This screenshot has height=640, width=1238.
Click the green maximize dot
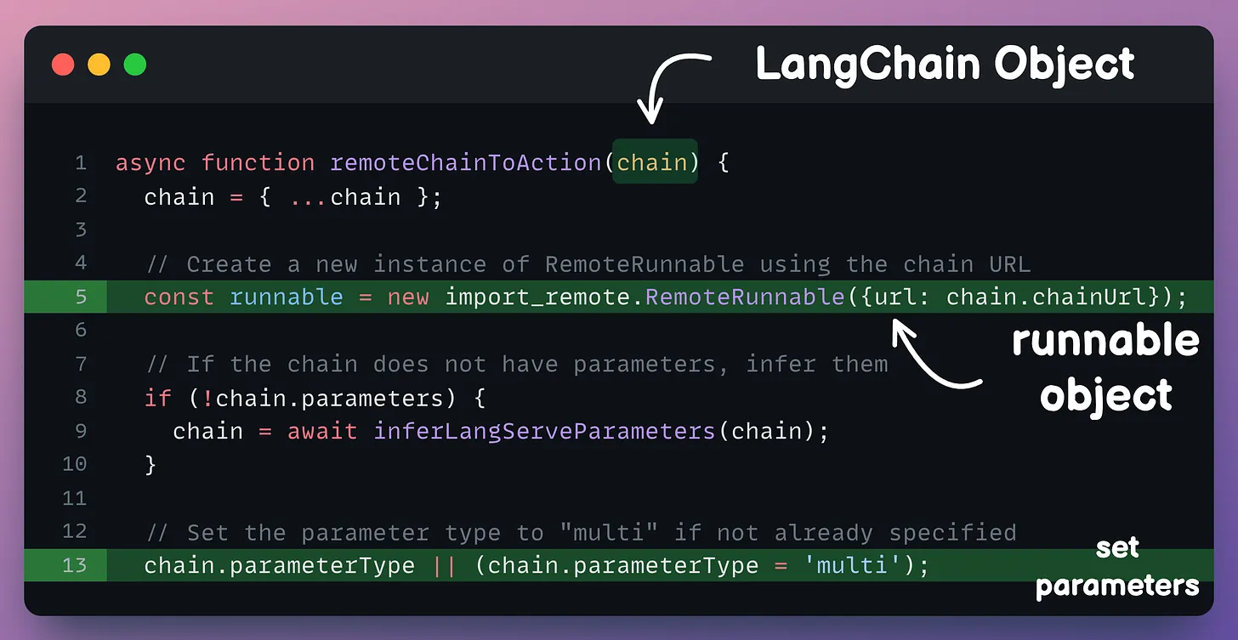tap(135, 65)
